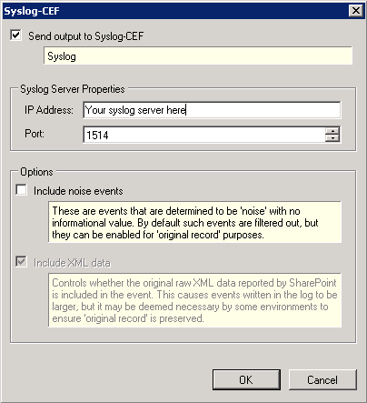Click the Cancel button

click(x=322, y=379)
